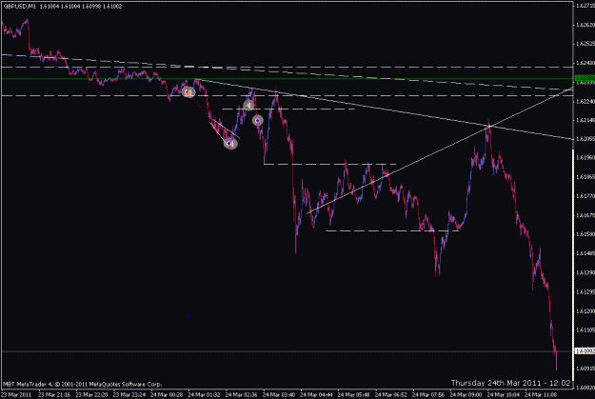The height and width of the screenshot is (399, 595).
Task: Click the highlighted current price label 1.61002
Action: [585, 351]
